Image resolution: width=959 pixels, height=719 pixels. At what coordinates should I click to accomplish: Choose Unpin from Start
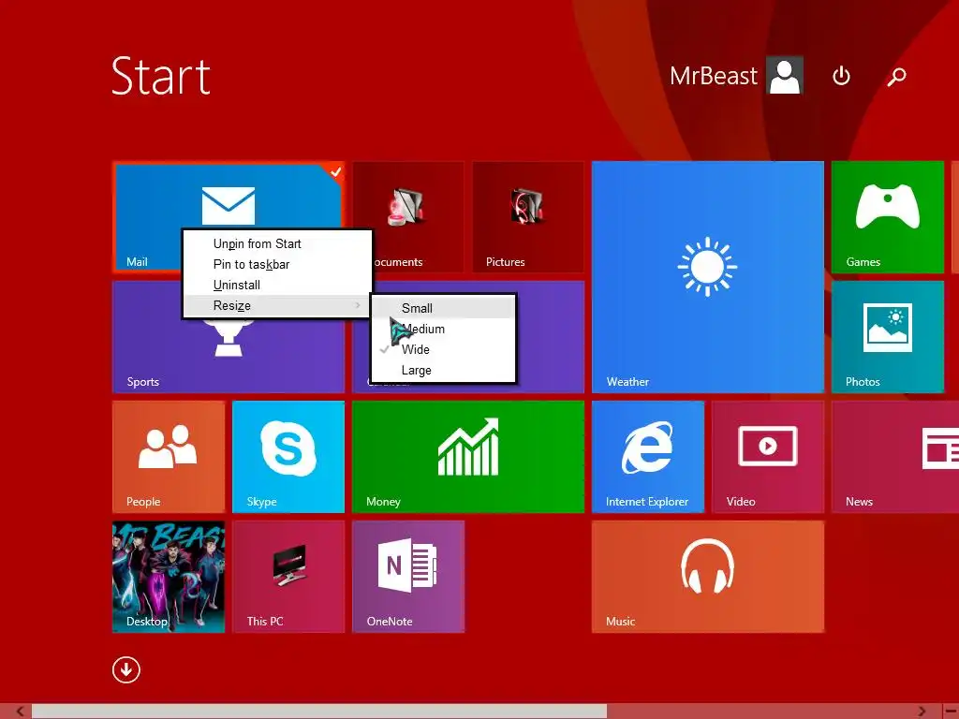tap(277, 243)
